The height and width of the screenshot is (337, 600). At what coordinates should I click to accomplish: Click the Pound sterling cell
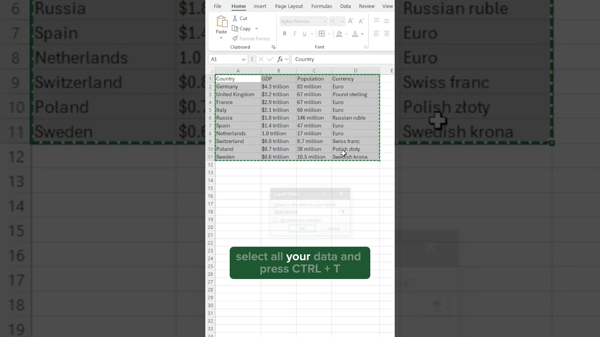(355, 95)
